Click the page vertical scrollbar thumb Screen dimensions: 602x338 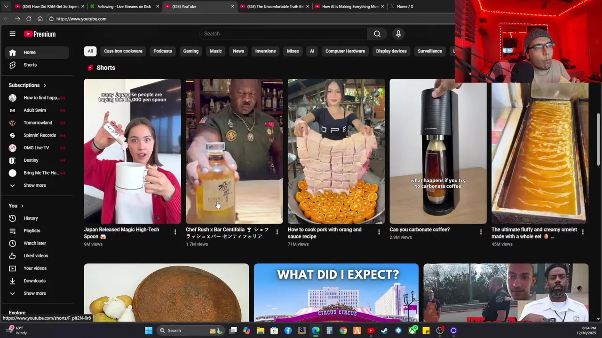pyautogui.click(x=598, y=139)
